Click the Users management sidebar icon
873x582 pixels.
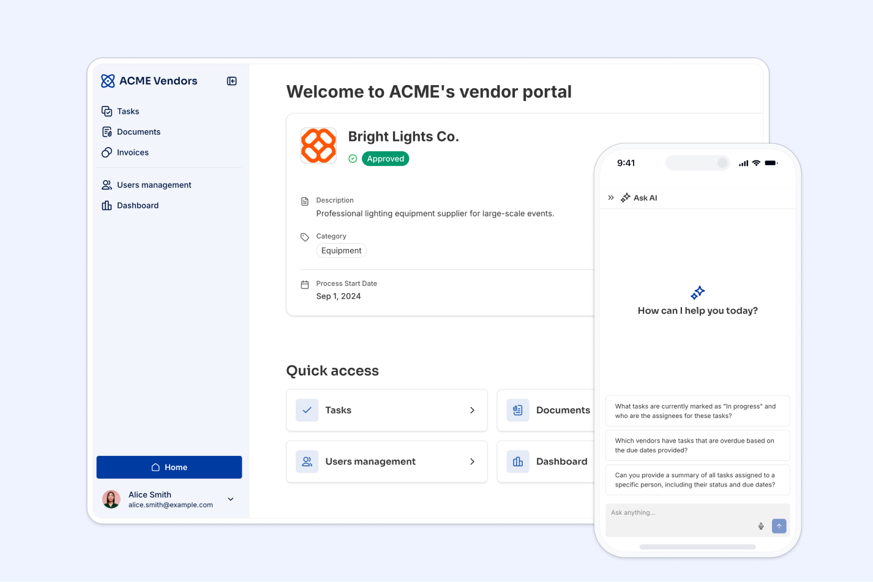click(x=107, y=185)
